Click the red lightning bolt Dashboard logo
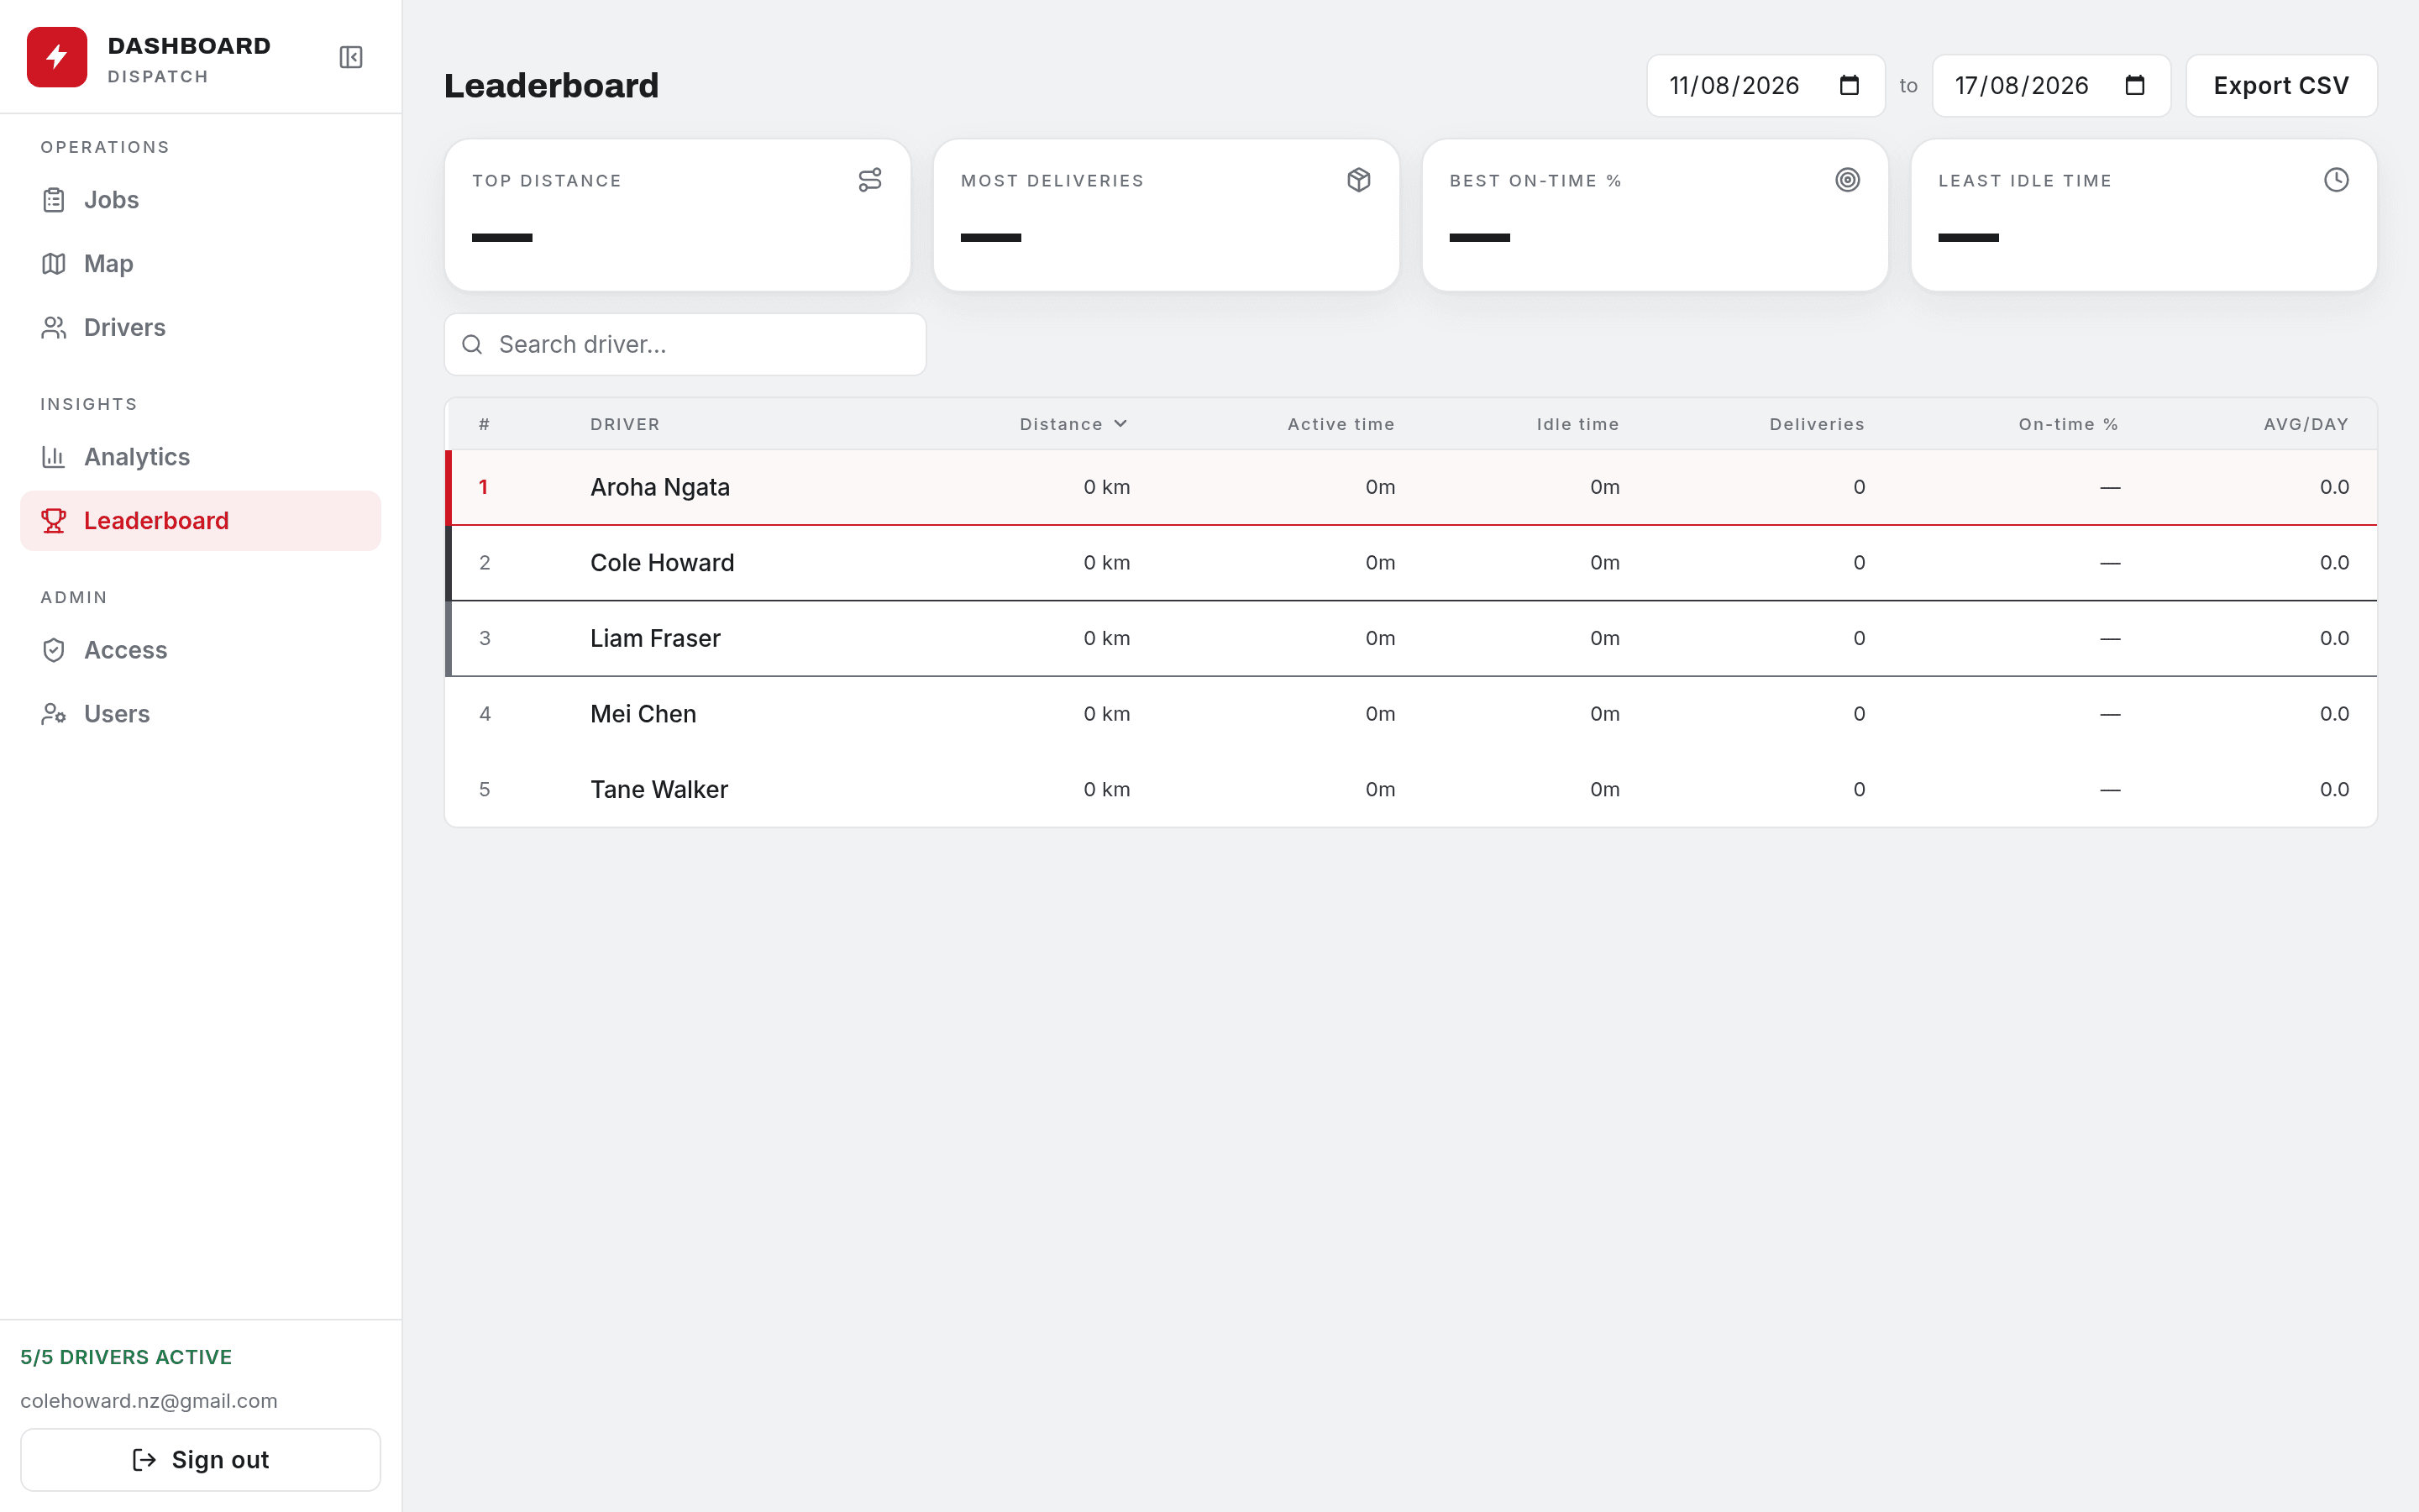This screenshot has height=1512, width=2419. (57, 57)
